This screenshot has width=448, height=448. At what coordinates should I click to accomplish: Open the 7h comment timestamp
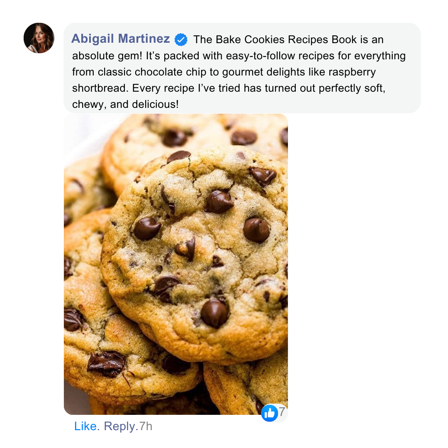[146, 426]
